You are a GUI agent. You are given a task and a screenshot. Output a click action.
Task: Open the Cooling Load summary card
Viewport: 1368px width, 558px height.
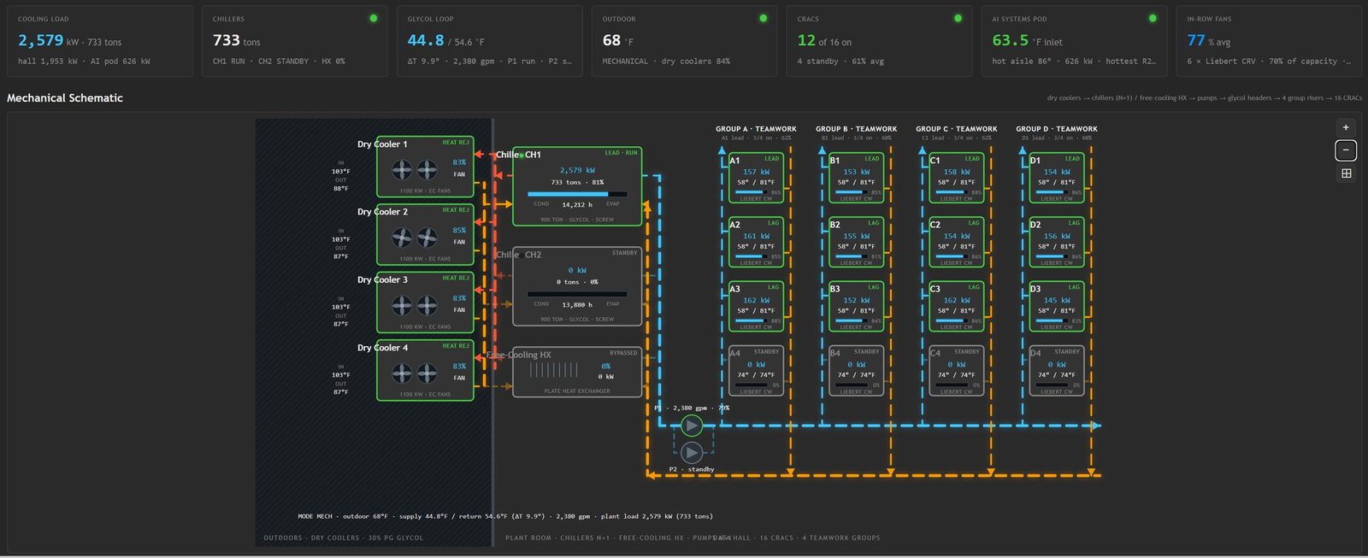100,41
